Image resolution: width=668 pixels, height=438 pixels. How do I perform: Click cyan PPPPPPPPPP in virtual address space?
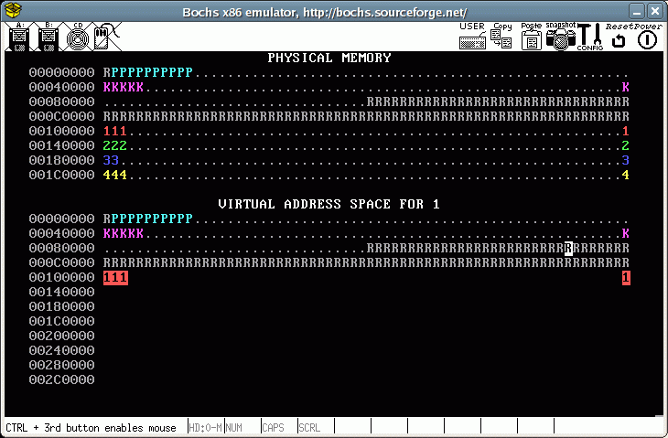pos(152,219)
